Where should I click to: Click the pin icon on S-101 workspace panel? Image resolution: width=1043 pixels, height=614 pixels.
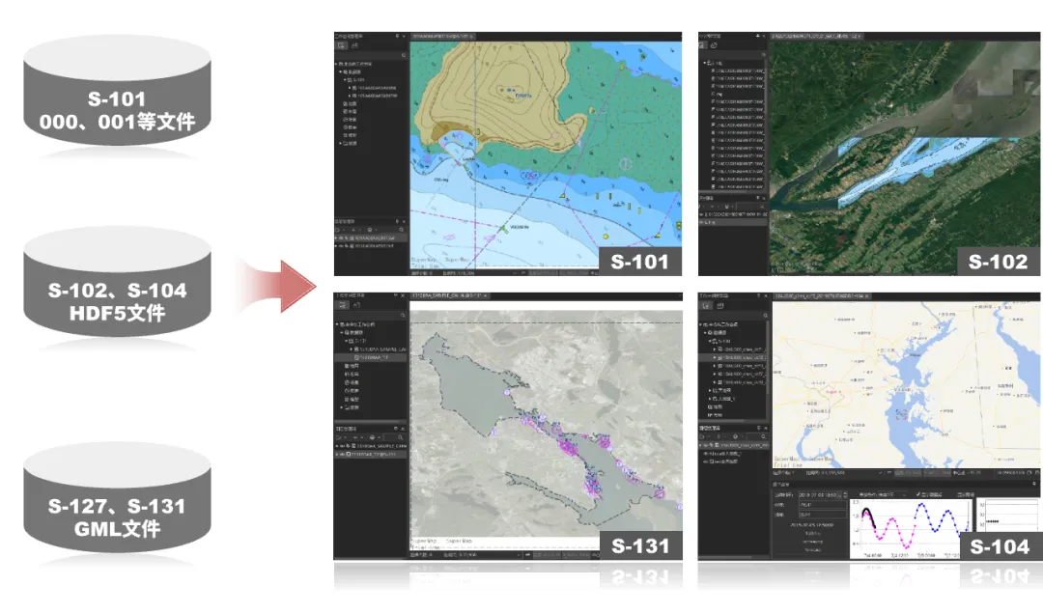(x=396, y=36)
